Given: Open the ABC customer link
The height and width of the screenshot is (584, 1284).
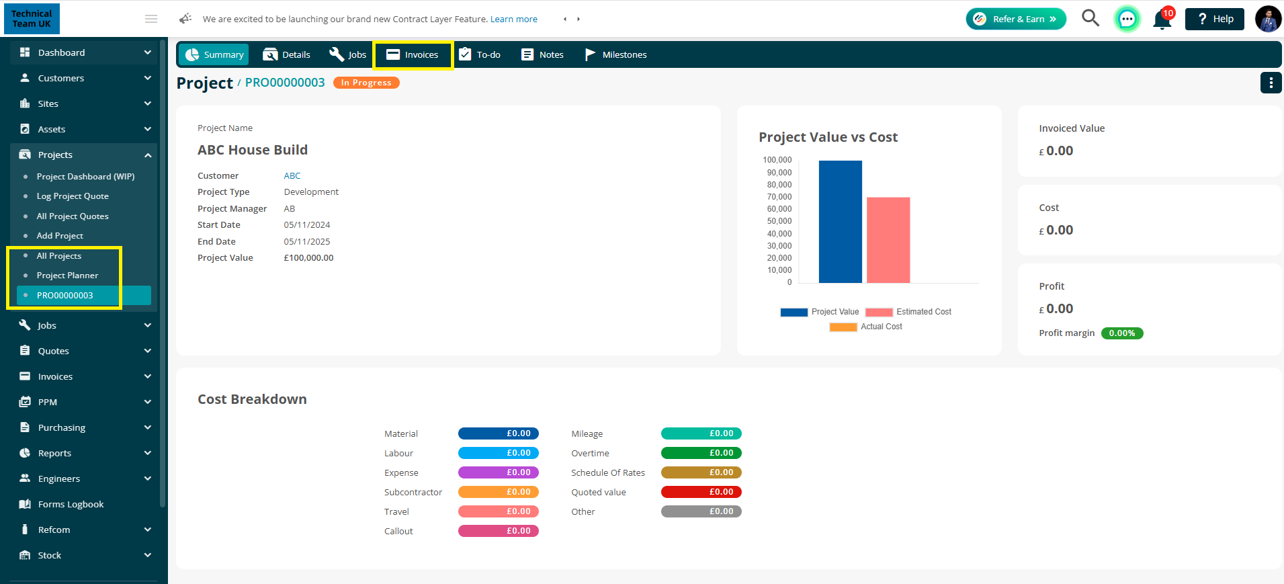Looking at the screenshot, I should pos(292,175).
